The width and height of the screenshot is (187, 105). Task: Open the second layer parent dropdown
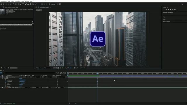(61, 87)
